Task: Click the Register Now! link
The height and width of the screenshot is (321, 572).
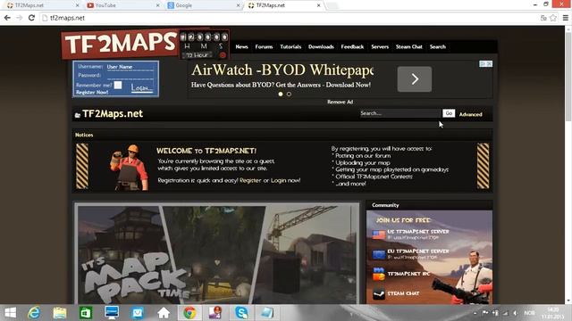Action: (92, 93)
